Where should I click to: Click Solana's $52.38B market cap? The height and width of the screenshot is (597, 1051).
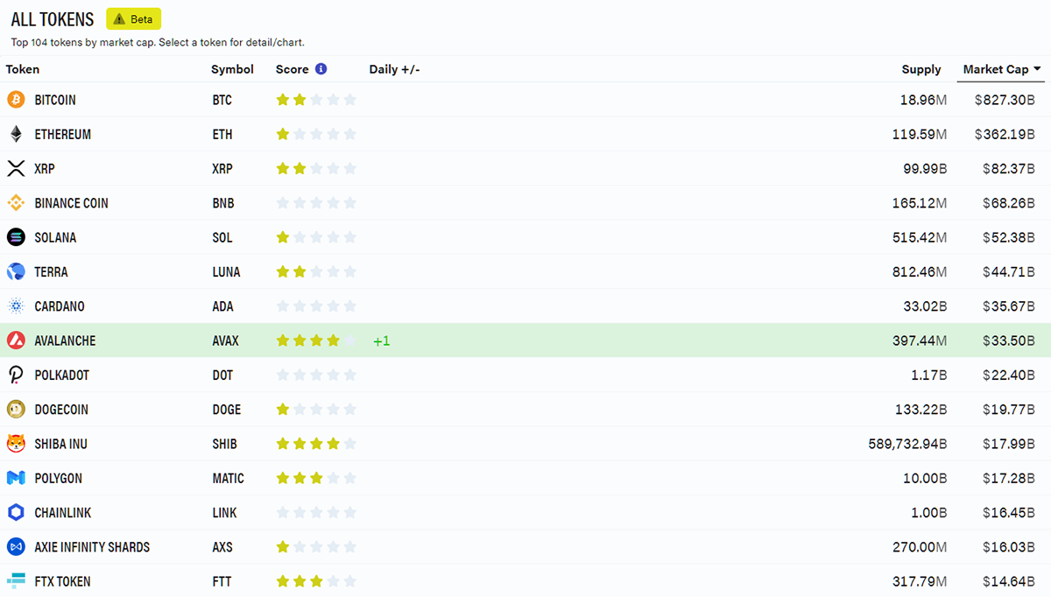[1008, 237]
